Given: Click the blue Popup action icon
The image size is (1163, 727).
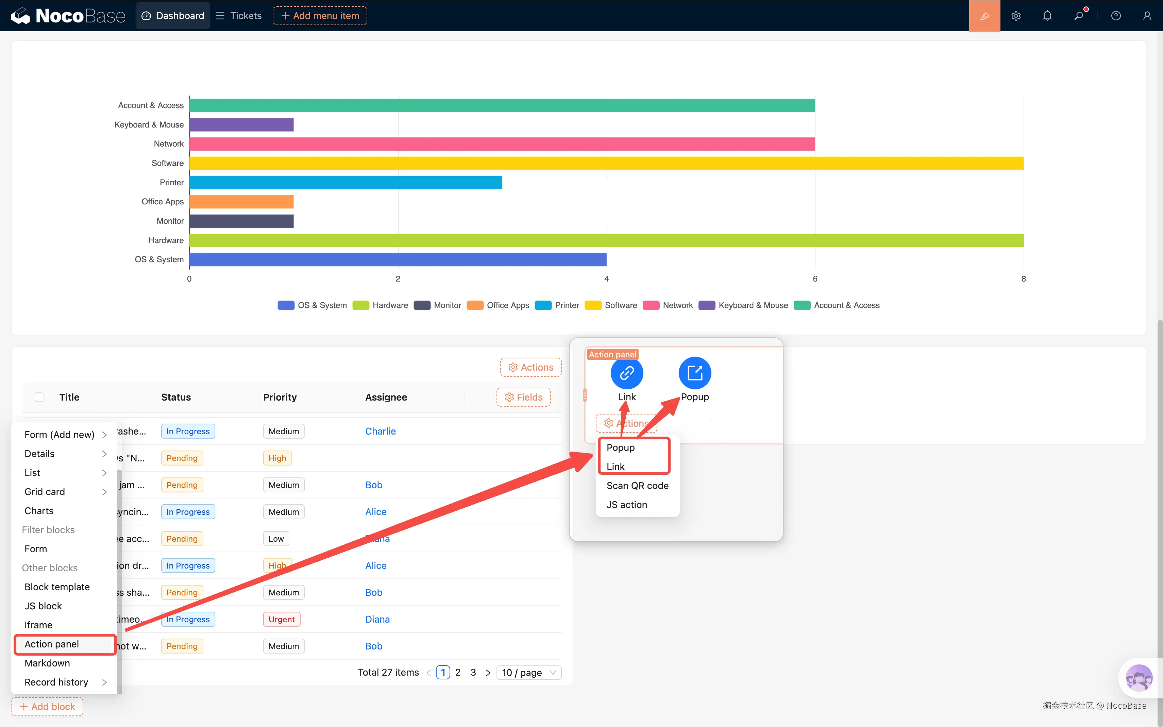Looking at the screenshot, I should coord(694,373).
